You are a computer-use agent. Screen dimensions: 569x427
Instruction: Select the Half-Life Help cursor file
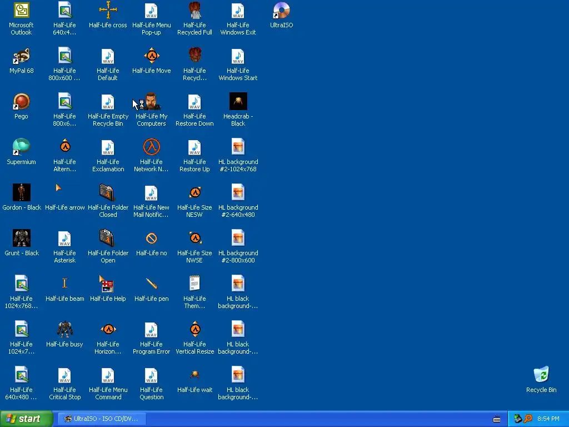click(108, 289)
